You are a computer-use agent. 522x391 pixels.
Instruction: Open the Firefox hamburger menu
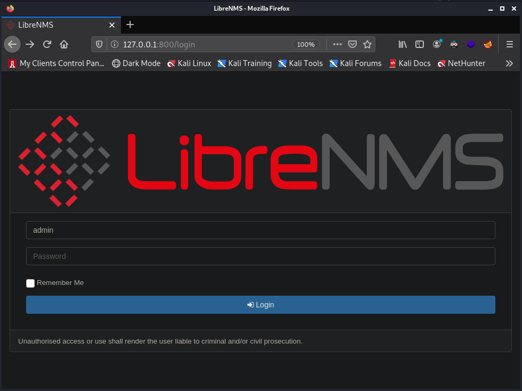509,44
